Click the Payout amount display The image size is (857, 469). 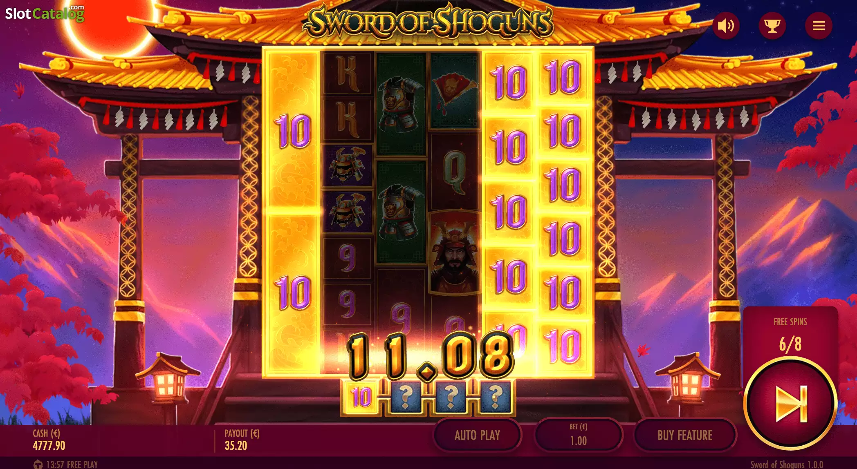coord(242,440)
